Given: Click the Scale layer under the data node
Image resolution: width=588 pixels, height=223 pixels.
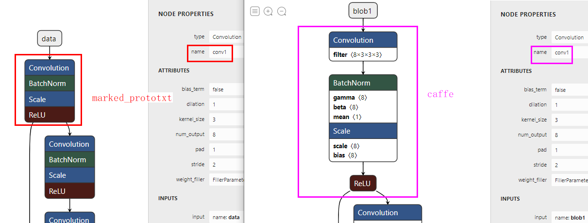Looking at the screenshot, I should [x=50, y=99].
